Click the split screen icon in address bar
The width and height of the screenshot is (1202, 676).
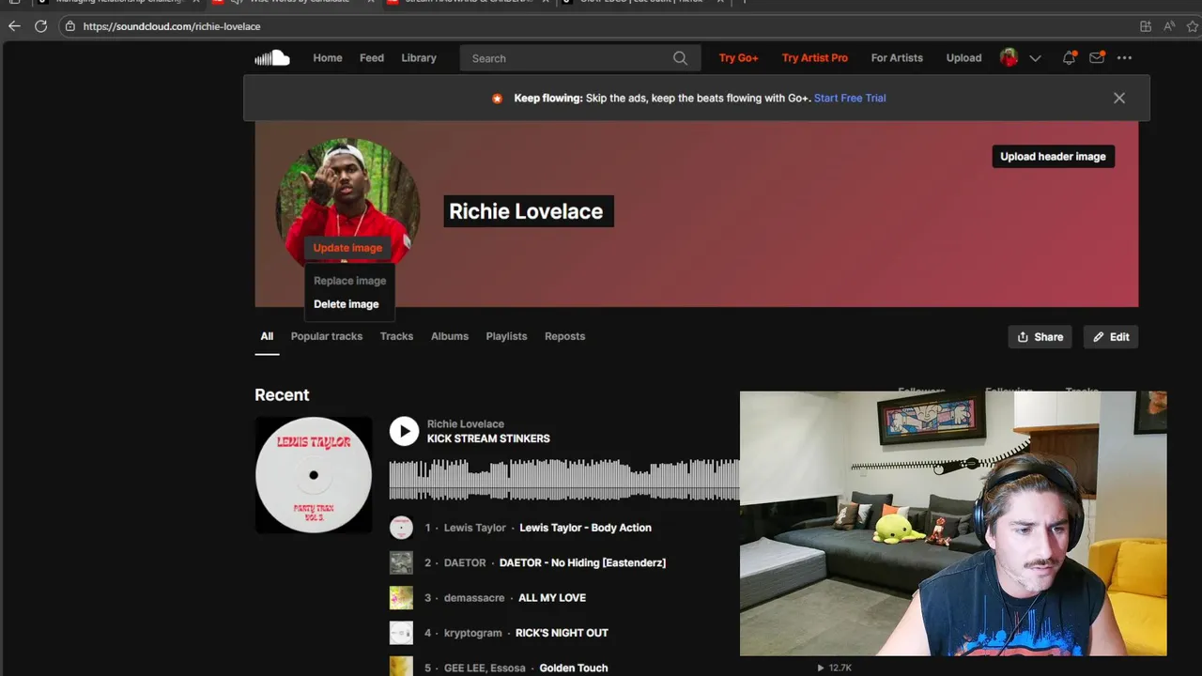click(1146, 26)
